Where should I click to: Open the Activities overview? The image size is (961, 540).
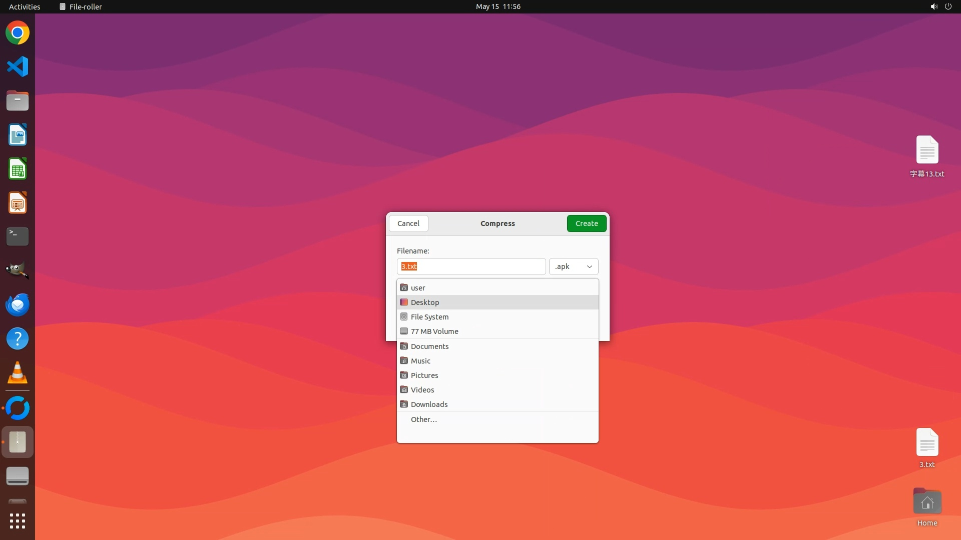[25, 6]
